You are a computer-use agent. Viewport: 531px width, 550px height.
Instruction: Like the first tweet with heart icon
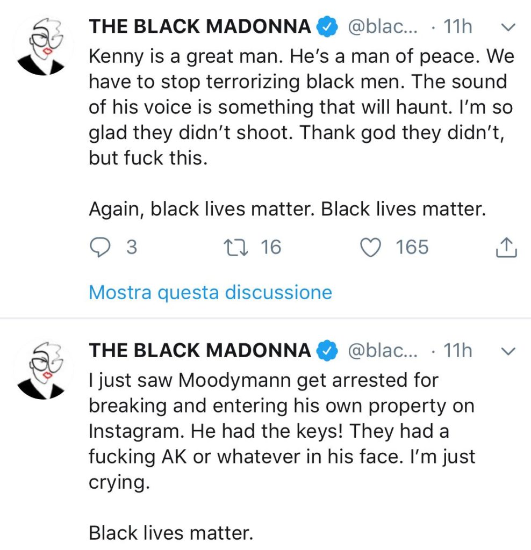pyautogui.click(x=371, y=247)
